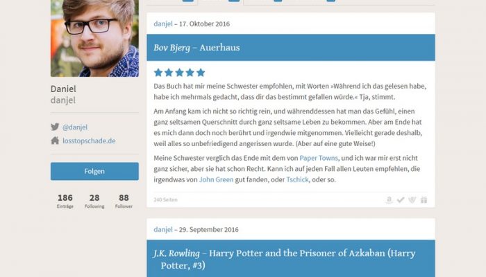The width and height of the screenshot is (486, 277).
Task: Open author Bov Bjerg in blue header
Action: (171, 48)
